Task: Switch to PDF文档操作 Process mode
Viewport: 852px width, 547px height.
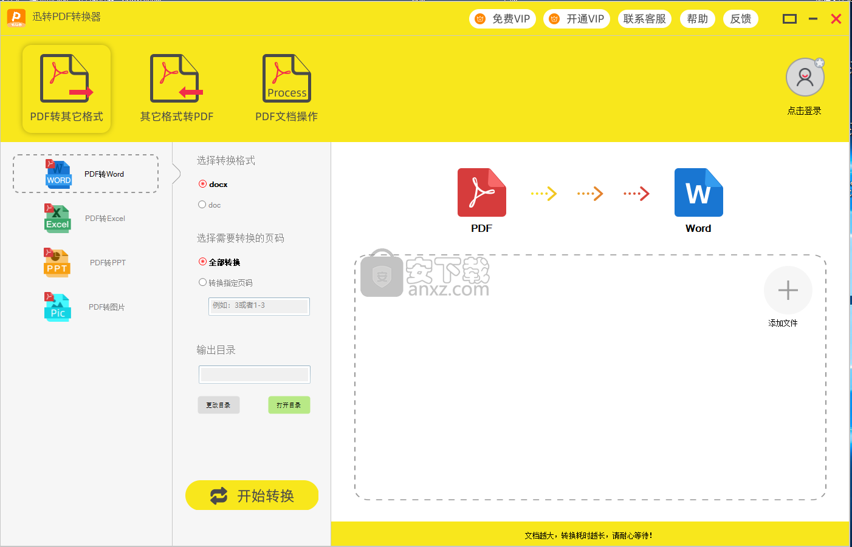Action: [x=286, y=89]
